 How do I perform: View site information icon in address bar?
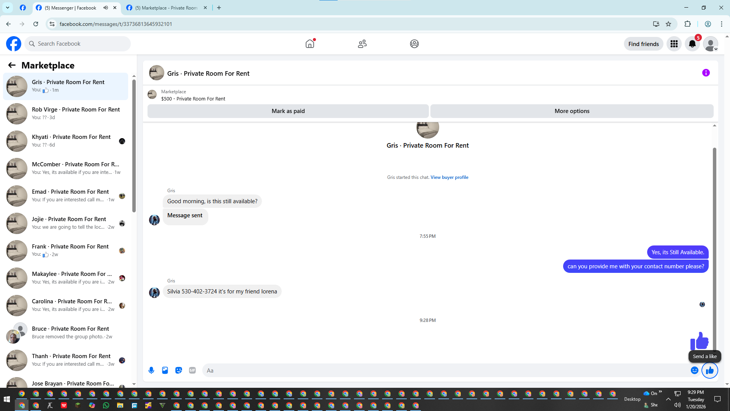[52, 24]
